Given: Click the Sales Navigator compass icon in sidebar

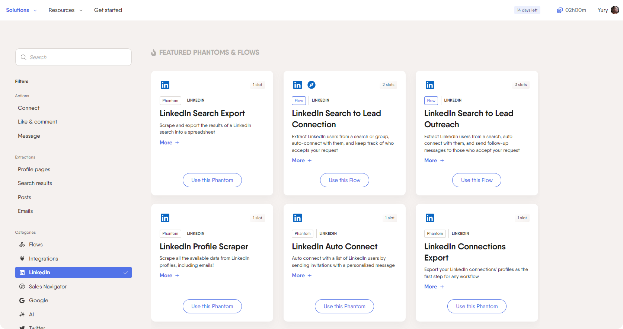Looking at the screenshot, I should 22,287.
